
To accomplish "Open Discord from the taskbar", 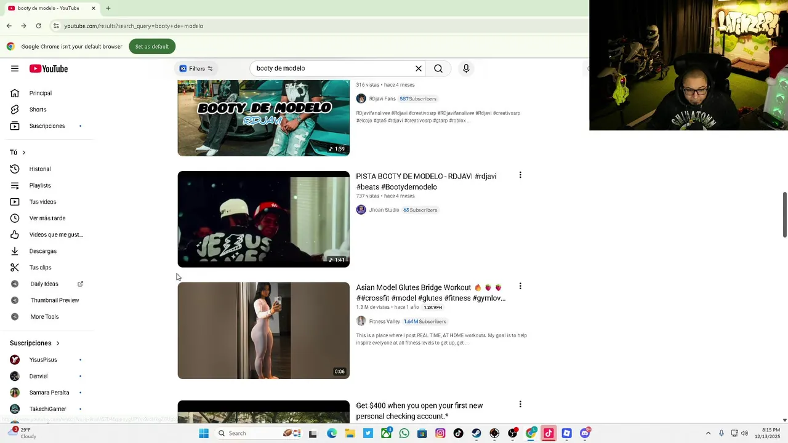I will tap(585, 433).
